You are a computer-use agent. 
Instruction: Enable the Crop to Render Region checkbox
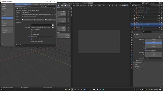coord(146,51)
